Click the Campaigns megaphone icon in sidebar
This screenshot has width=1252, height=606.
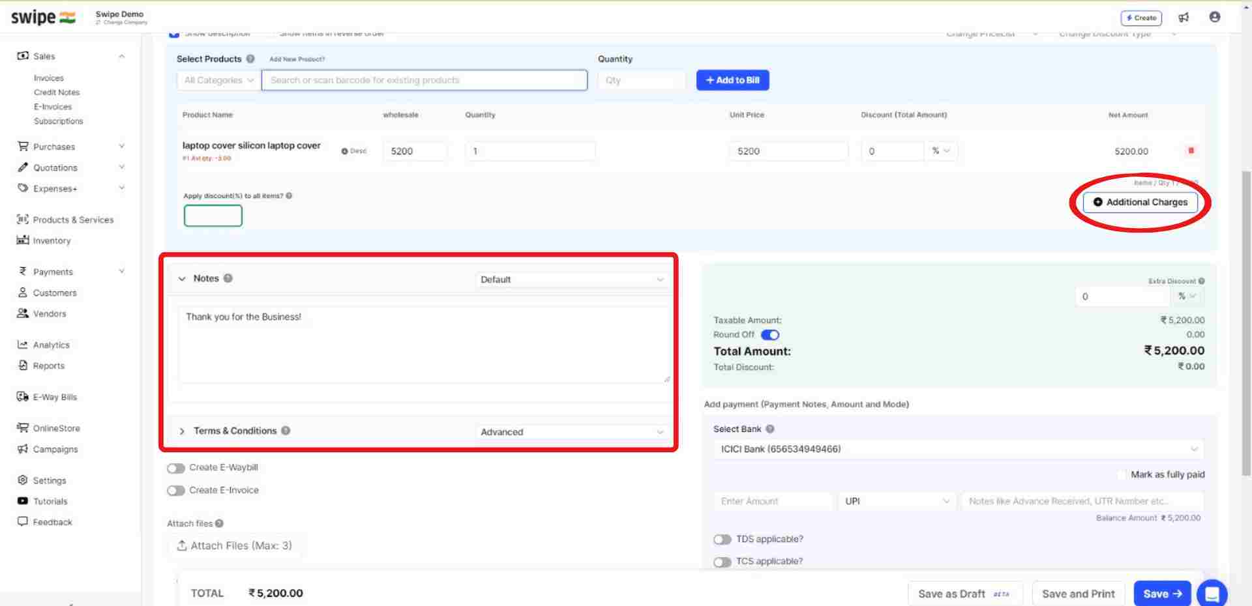coord(23,449)
